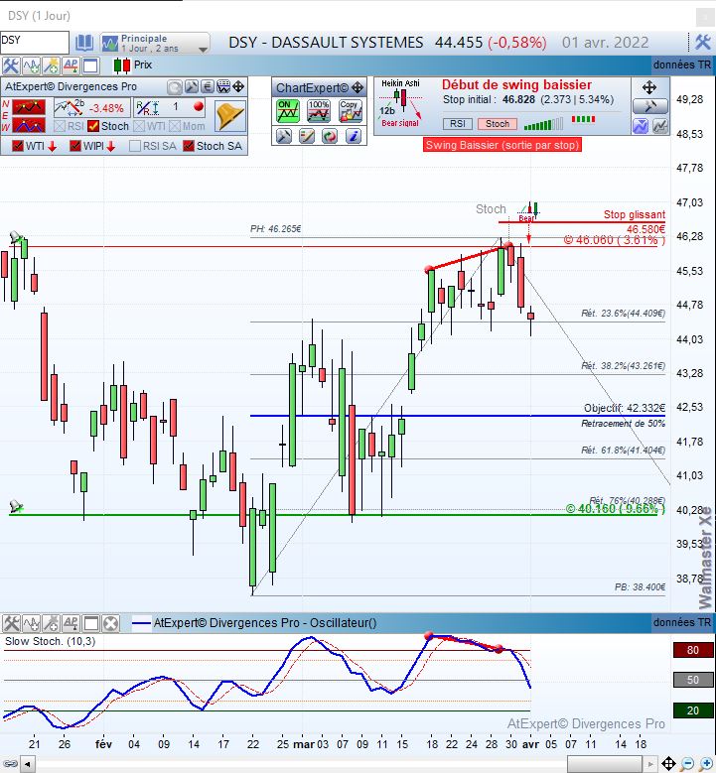The width and height of the screenshot is (716, 773).
Task: Open price panel settings wrench icon
Action: pos(10,65)
